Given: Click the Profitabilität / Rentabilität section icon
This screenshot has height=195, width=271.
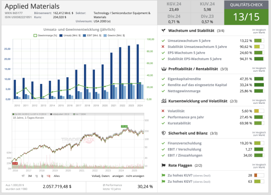Looking at the screenshot, I should pyautogui.click(x=164, y=69).
